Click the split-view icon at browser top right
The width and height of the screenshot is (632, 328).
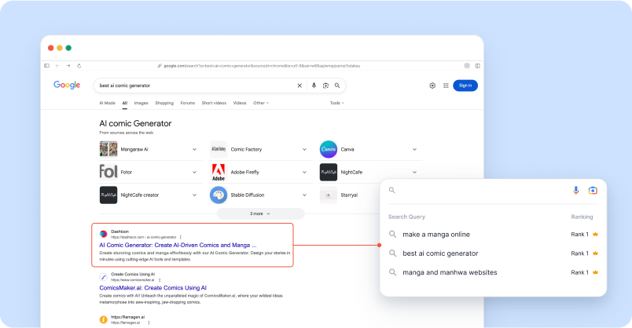(478, 66)
